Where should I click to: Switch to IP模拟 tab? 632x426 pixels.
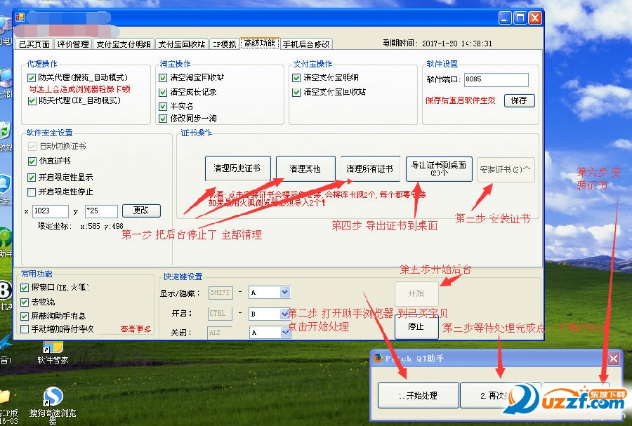(x=225, y=44)
